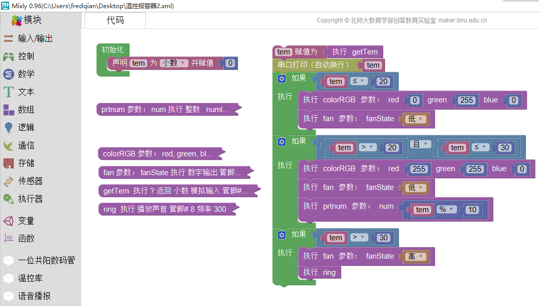This screenshot has height=306, width=539.
Task: Open the ≤ operator dropdown for tem 20
Action: (359, 81)
